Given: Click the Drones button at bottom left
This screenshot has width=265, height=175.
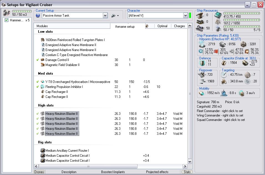Looking at the screenshot, I should point(39,172).
